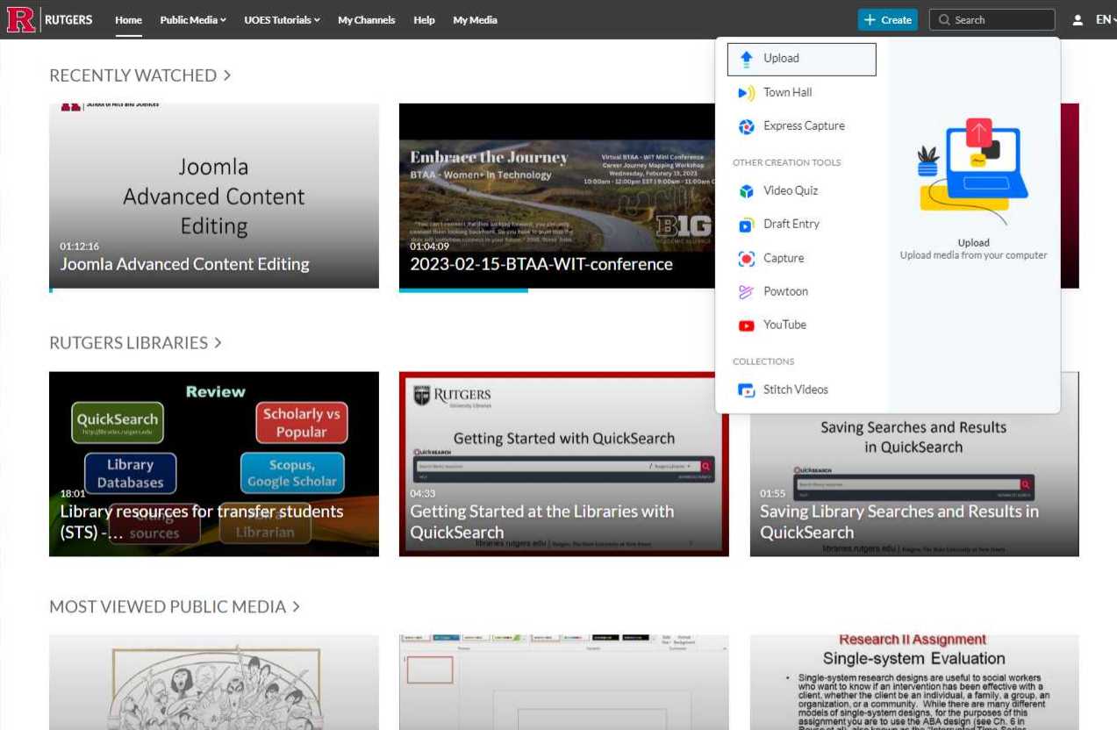Click the COLLECTIONS section label
Screen dimensions: 1117x730
pyautogui.click(x=763, y=362)
